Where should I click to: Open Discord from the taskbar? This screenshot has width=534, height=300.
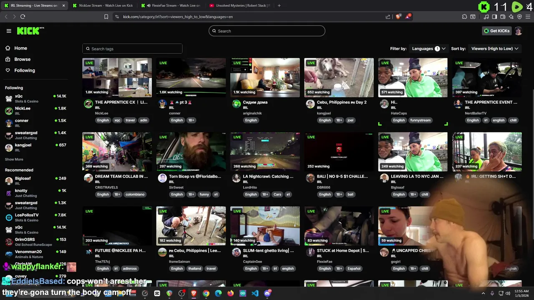267,293
